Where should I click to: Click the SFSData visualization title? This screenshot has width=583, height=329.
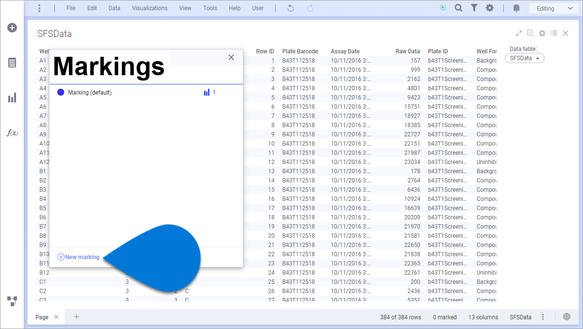(54, 34)
